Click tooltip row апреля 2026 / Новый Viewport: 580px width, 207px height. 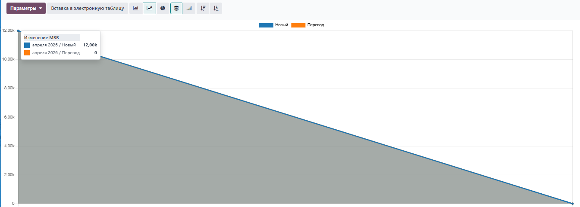60,45
